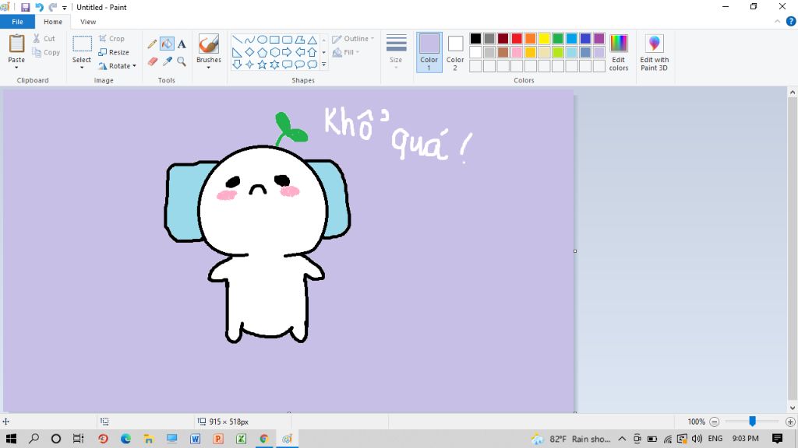This screenshot has width=798, height=448.
Task: Pick the black color swatch
Action: (475, 39)
